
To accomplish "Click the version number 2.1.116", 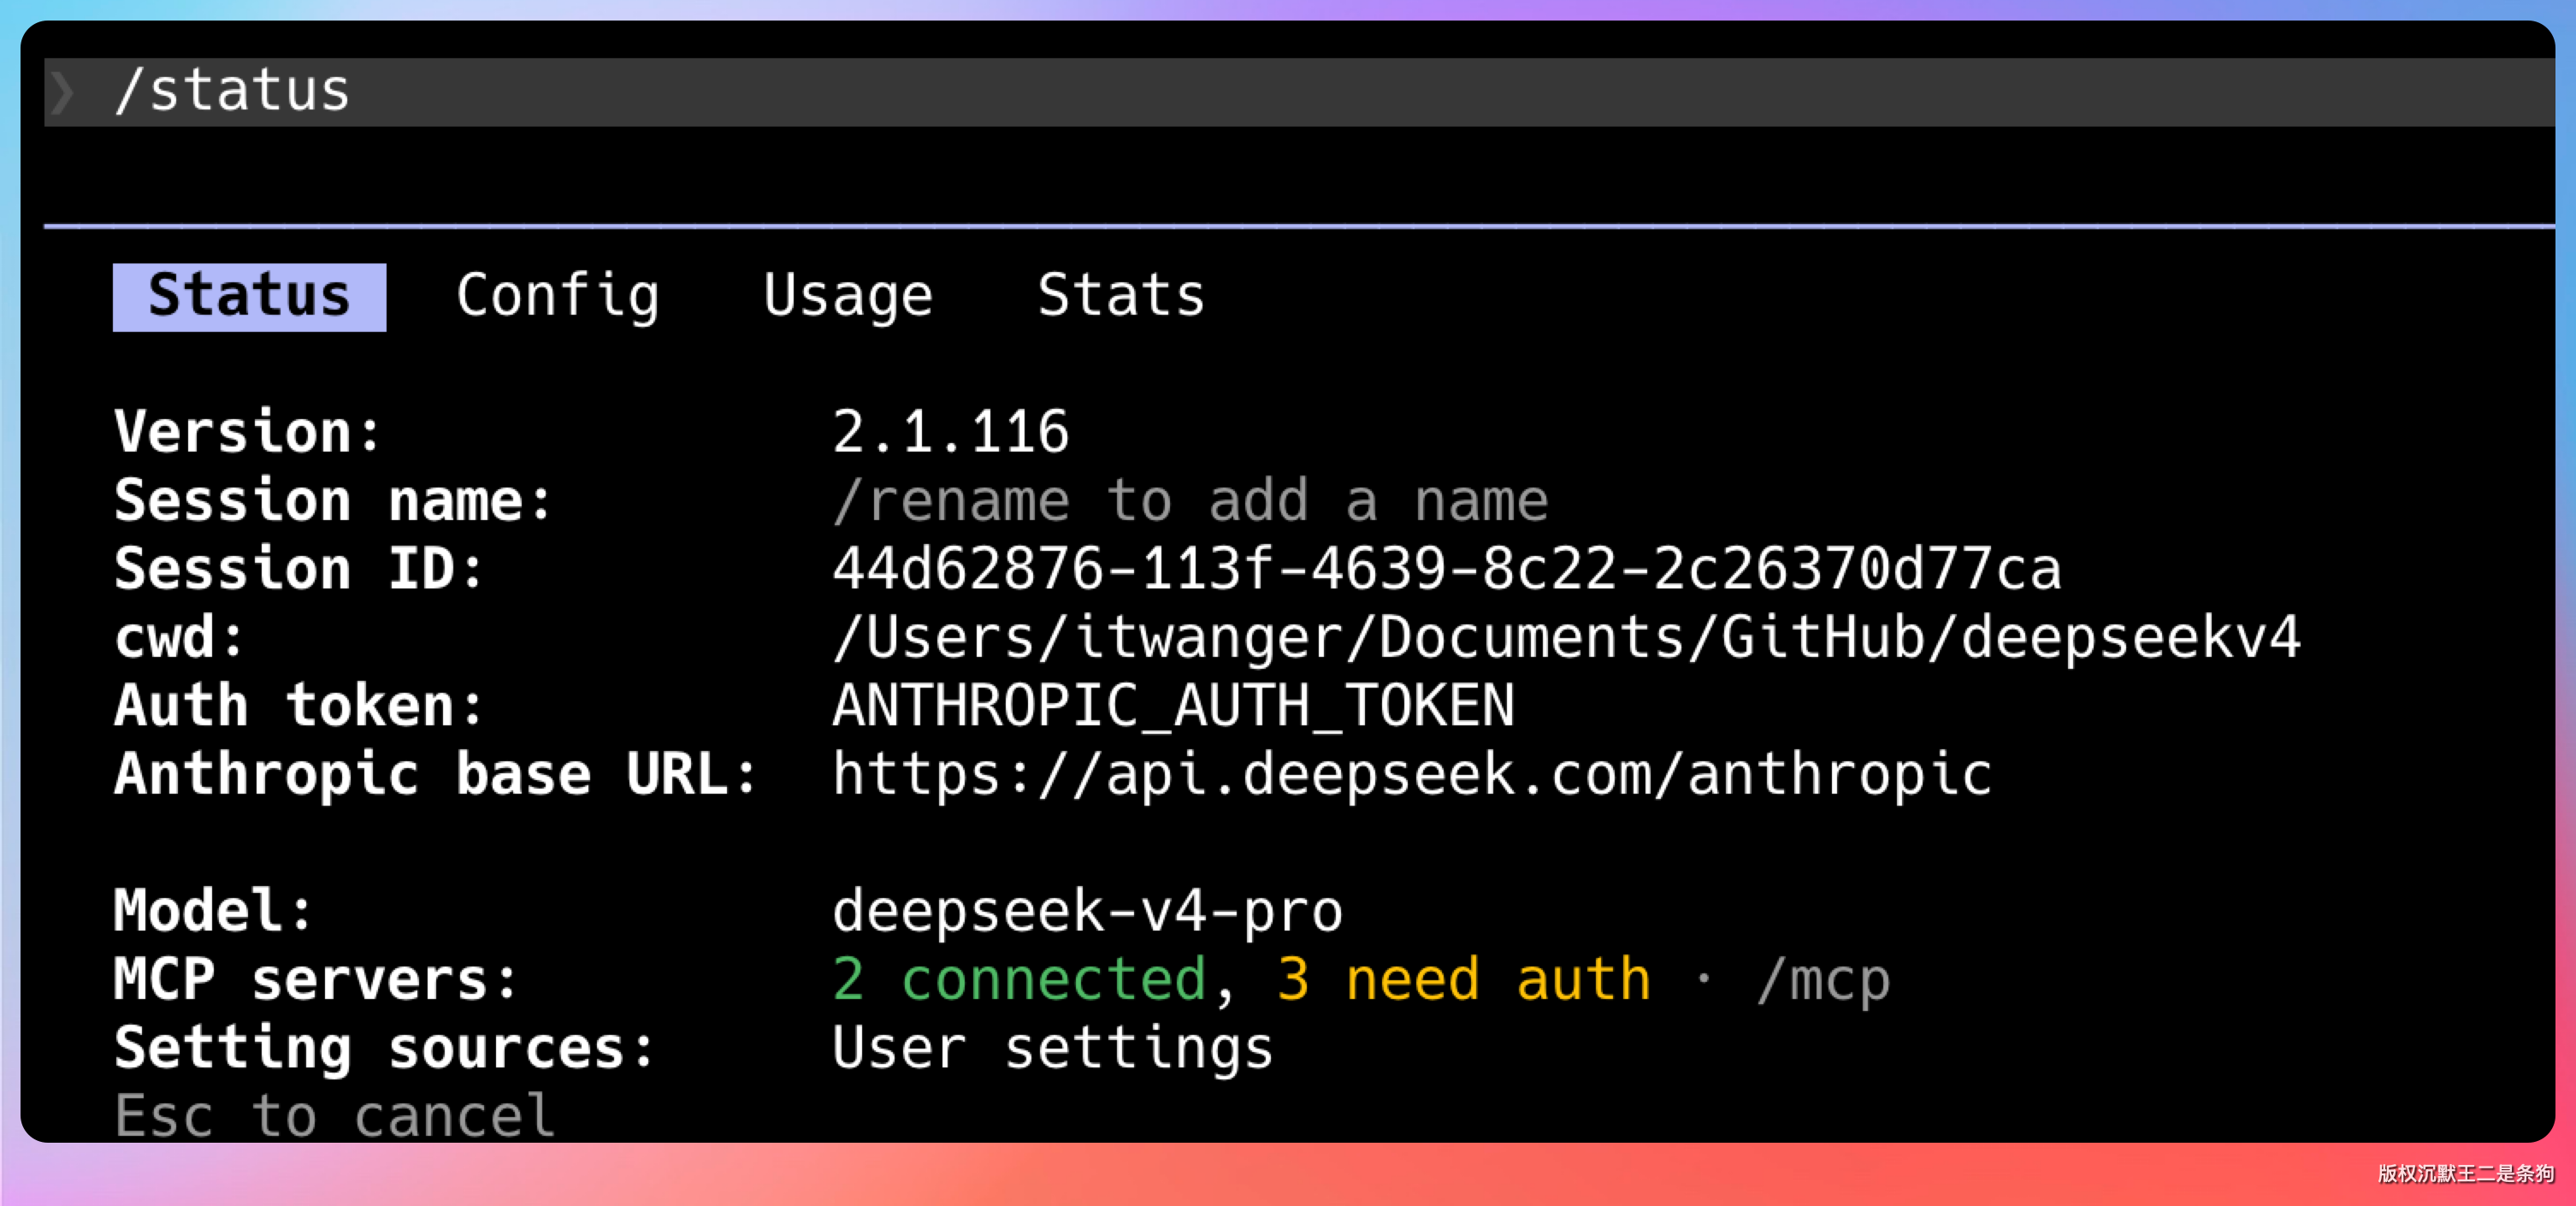I will coord(950,432).
